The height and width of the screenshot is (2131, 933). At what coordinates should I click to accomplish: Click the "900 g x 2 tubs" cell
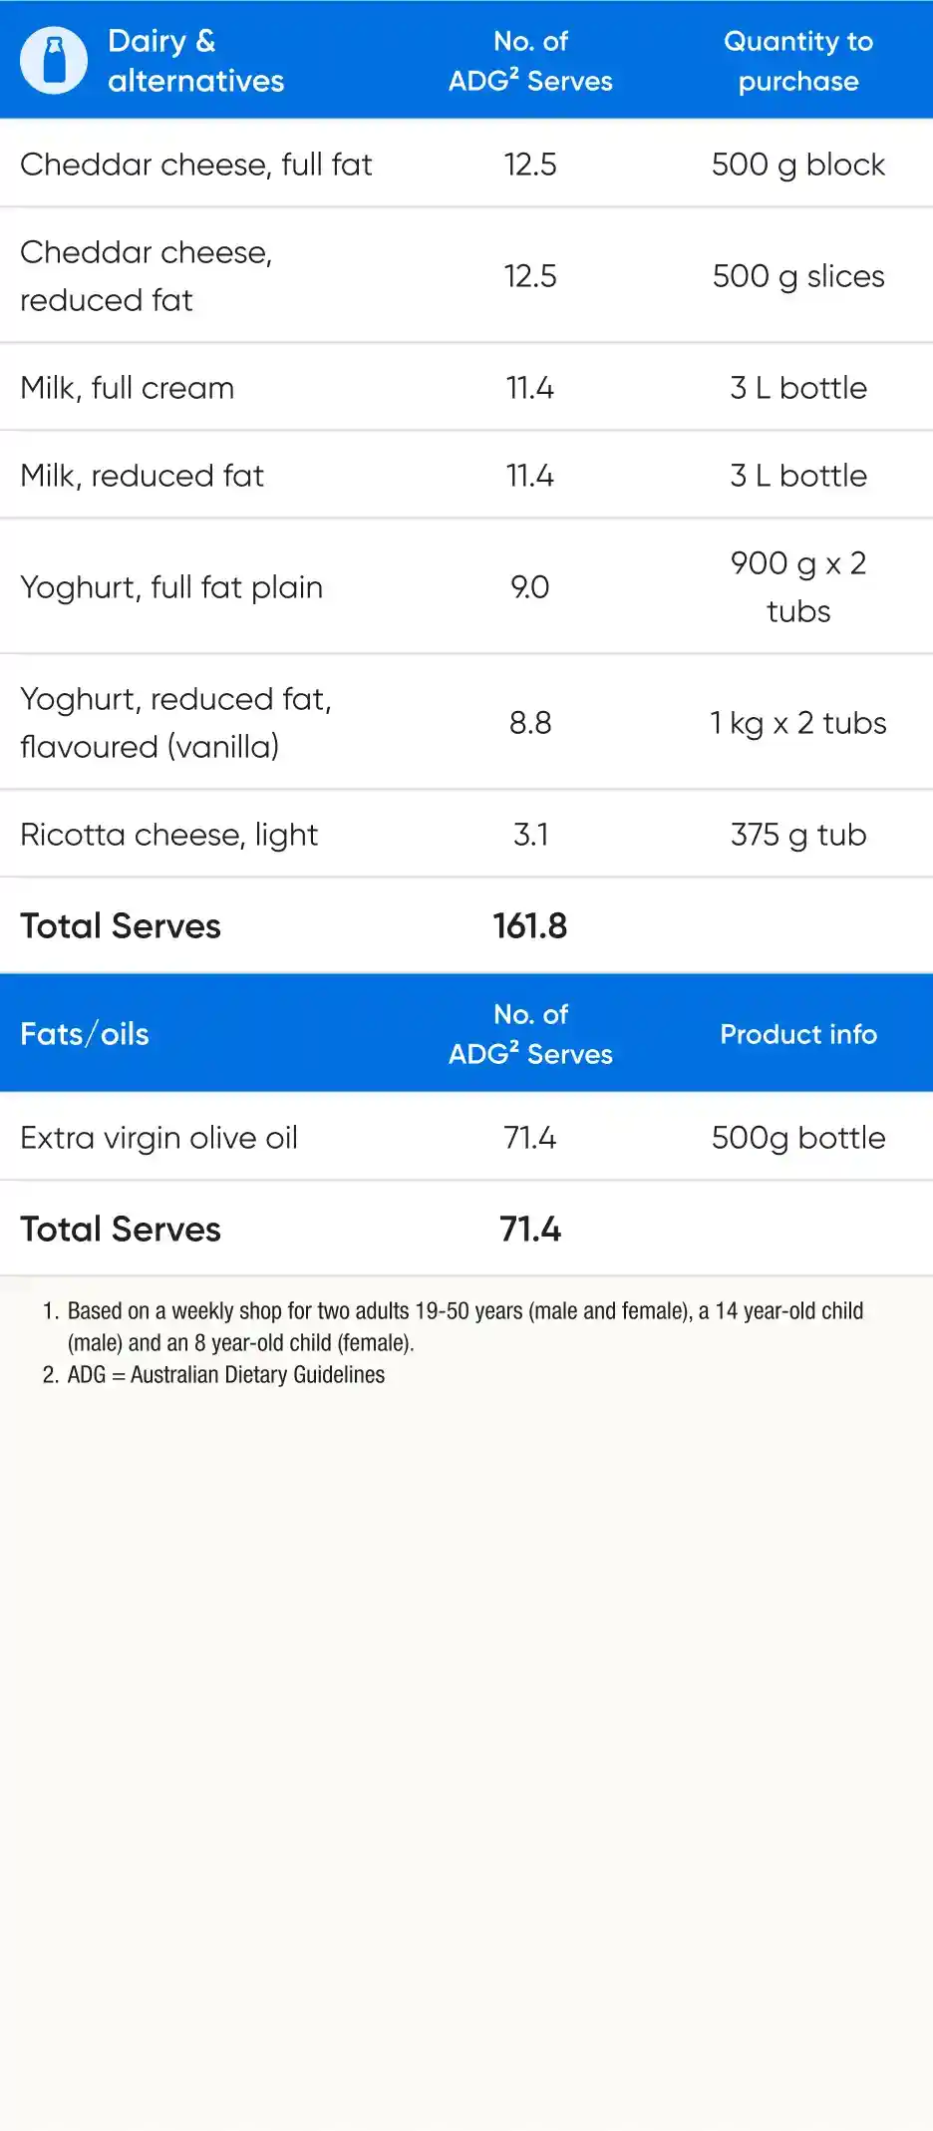797,586
